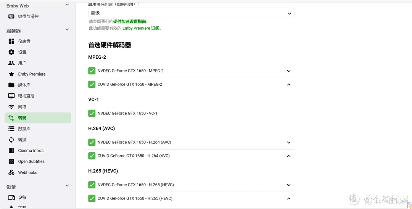Image resolution: width=412 pixels, height=209 pixels.
Task: Open Webhooks in the sidebar
Action: click(38, 172)
